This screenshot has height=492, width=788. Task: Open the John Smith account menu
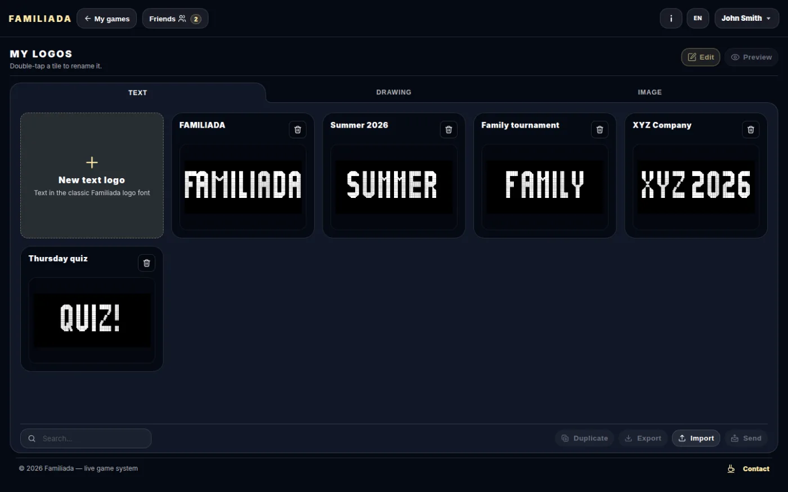(x=746, y=19)
